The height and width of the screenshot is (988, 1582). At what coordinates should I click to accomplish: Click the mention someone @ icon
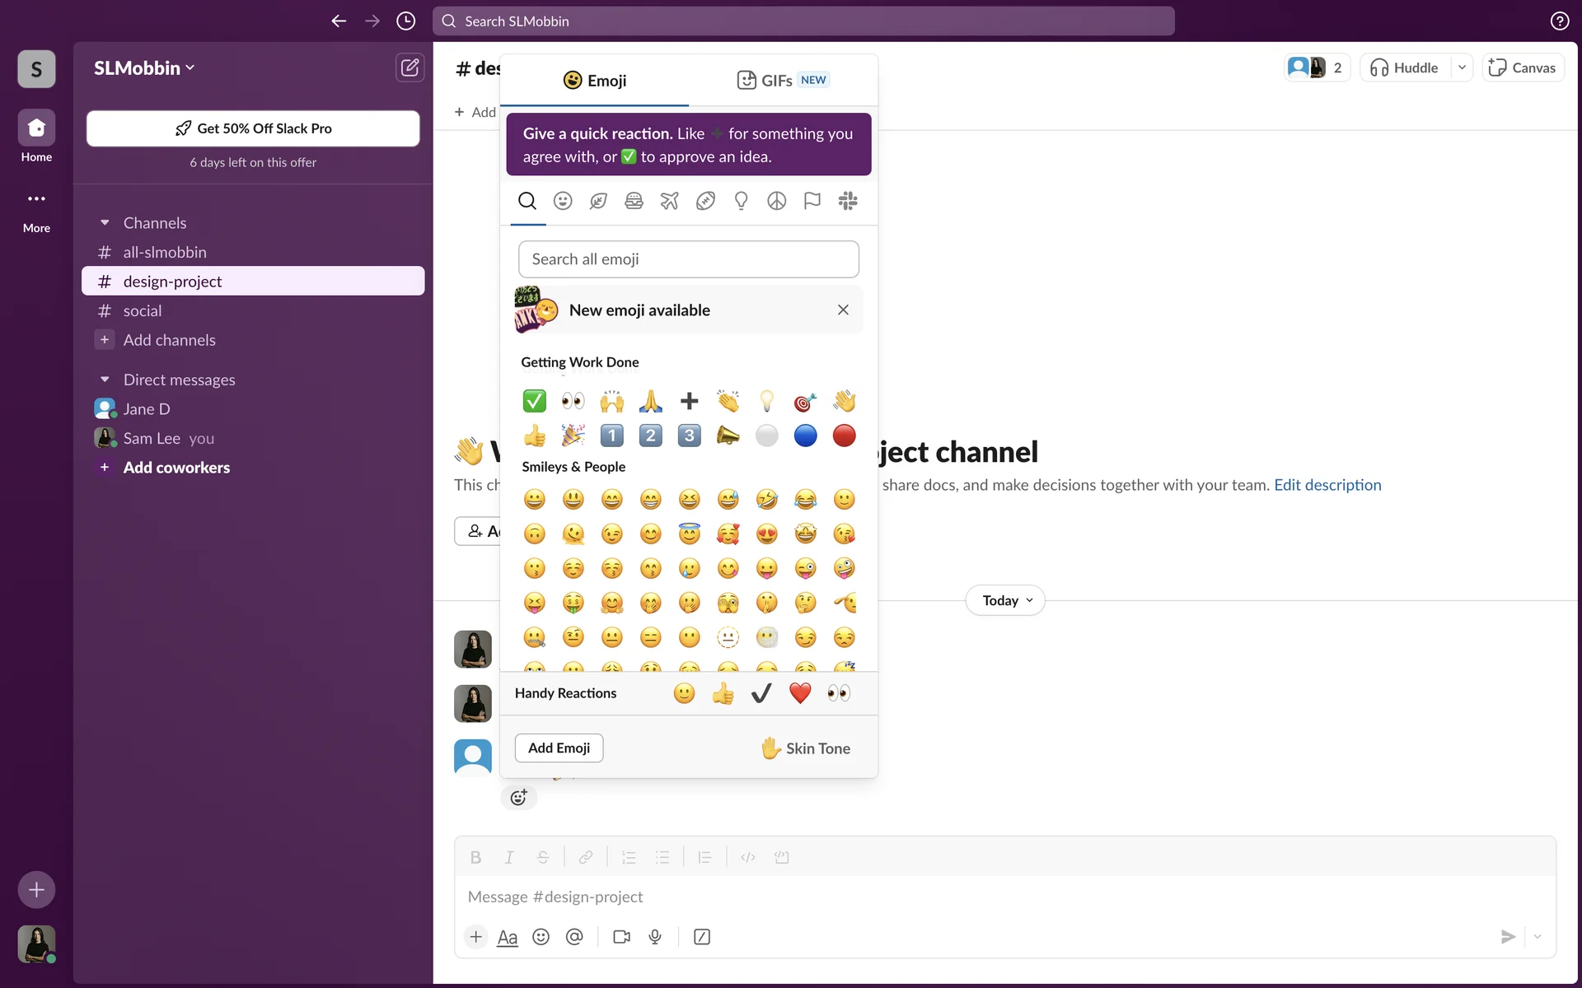(x=574, y=937)
